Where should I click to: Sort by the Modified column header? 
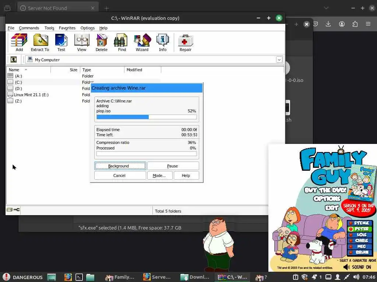click(142, 70)
